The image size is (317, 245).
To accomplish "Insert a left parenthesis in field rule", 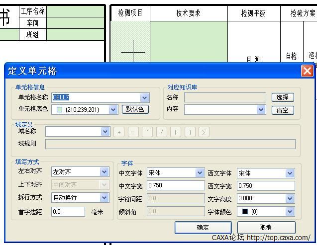I will 176,132.
